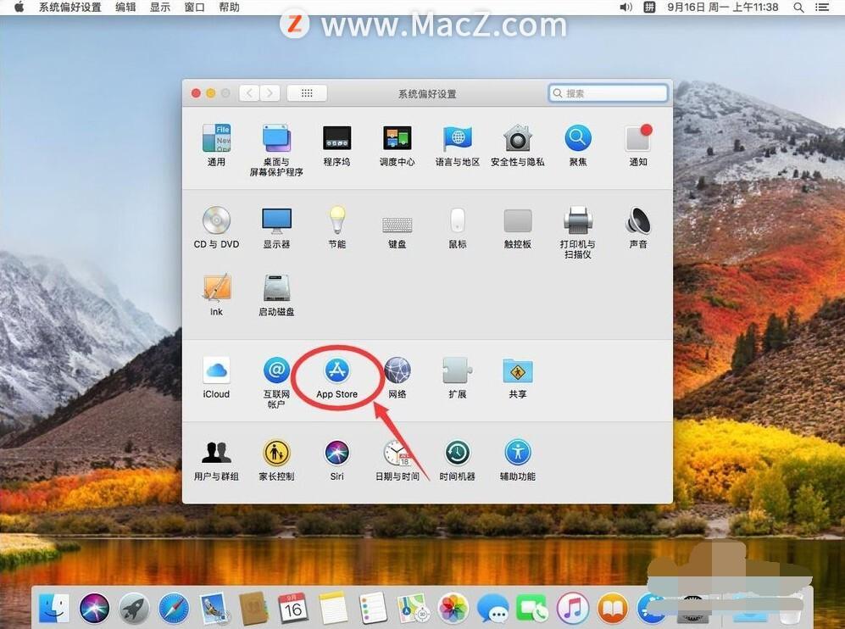This screenshot has width=845, height=629.
Task: Click inside the 搜索 search field
Action: coord(607,93)
